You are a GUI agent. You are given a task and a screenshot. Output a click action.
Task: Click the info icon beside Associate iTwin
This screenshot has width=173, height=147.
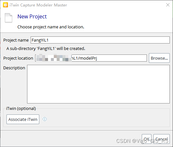coord(45,119)
